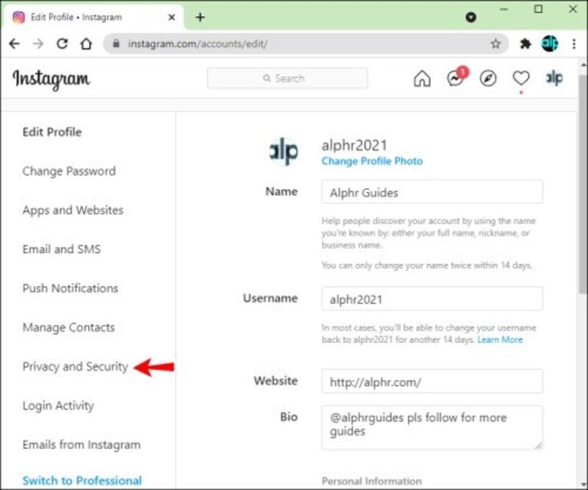Open the Explore compass icon
The width and height of the screenshot is (588, 490).
pos(488,79)
